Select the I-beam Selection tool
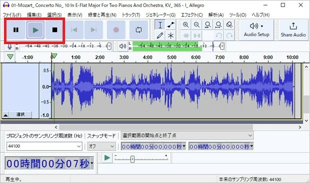The image size is (310, 183). point(160,25)
